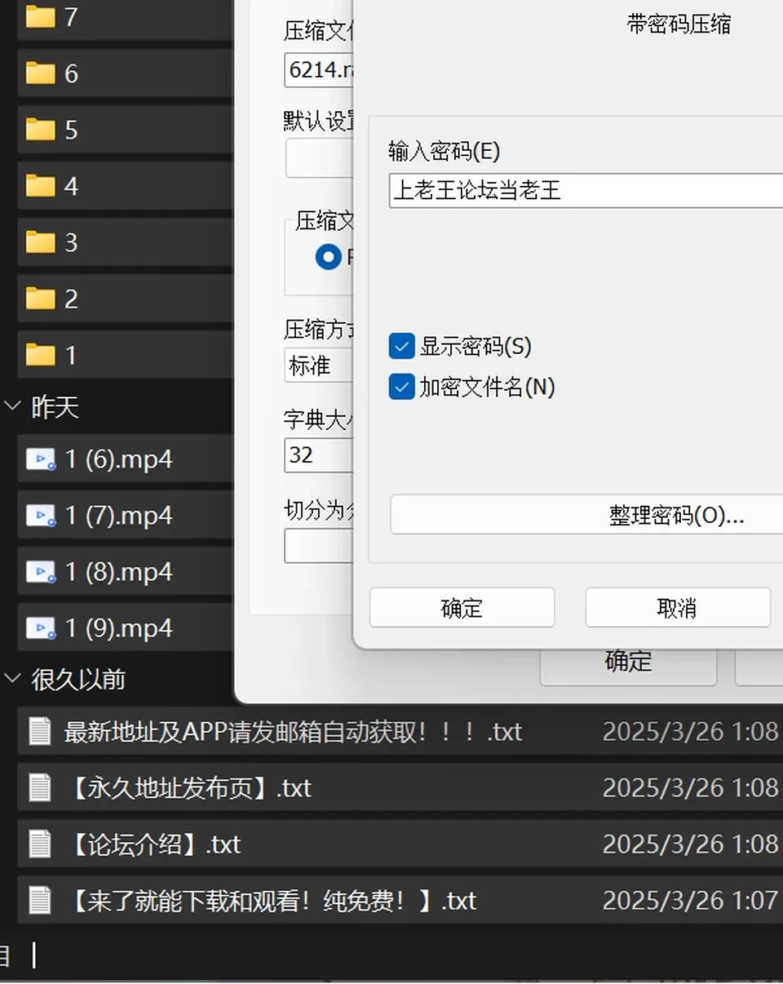Select the folder icon named 3
Image resolution: width=783 pixels, height=984 pixels.
(40, 242)
